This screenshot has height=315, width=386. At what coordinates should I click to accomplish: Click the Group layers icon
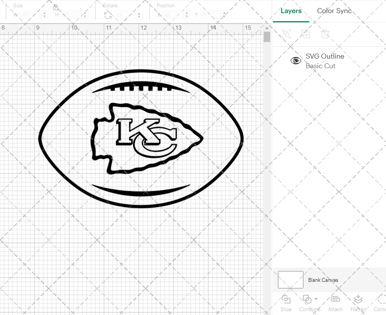[286, 34]
